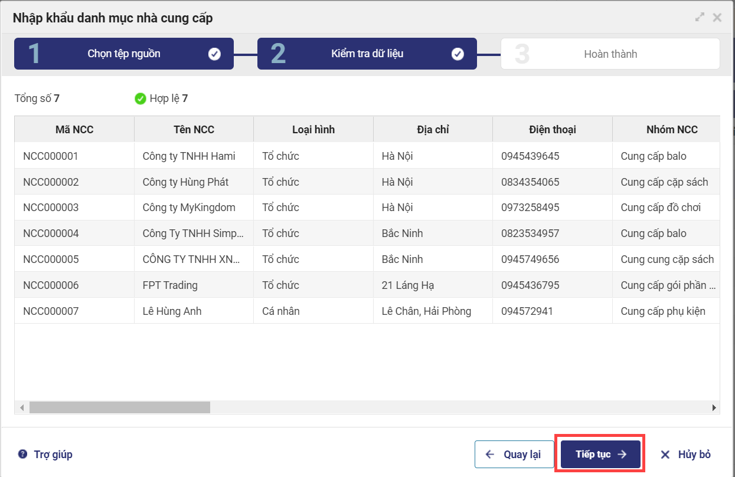Select step 2 Kiểm tra dữ liệu
735x477 pixels.
(367, 54)
